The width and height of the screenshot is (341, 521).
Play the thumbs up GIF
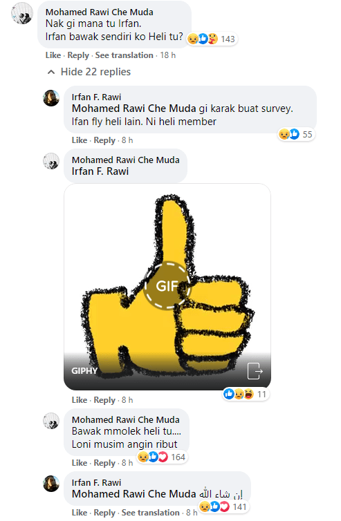pos(167,286)
